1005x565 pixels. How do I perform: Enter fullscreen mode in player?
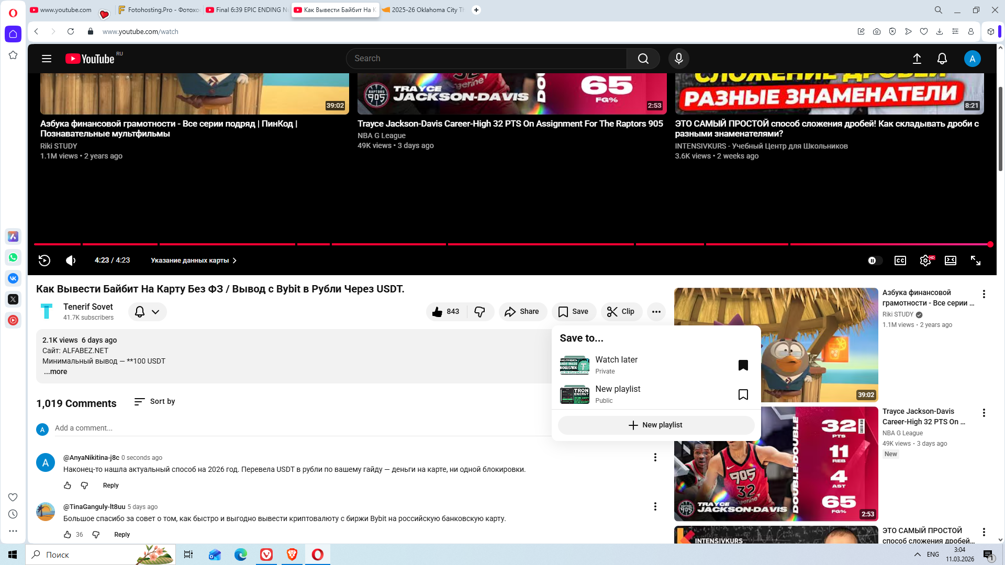pos(976,261)
